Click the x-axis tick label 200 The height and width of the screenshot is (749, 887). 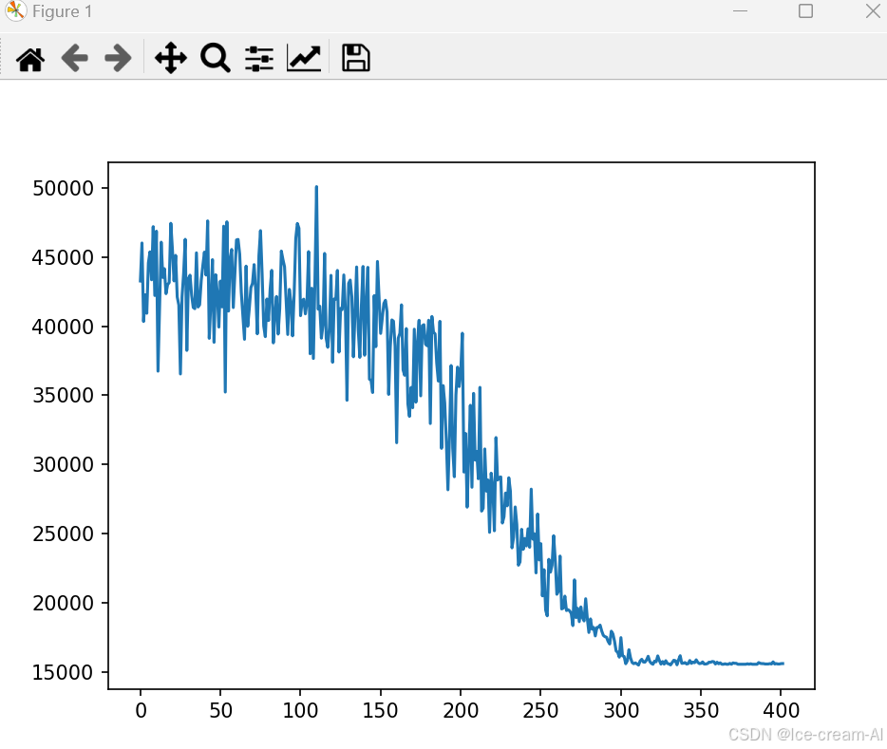(461, 711)
